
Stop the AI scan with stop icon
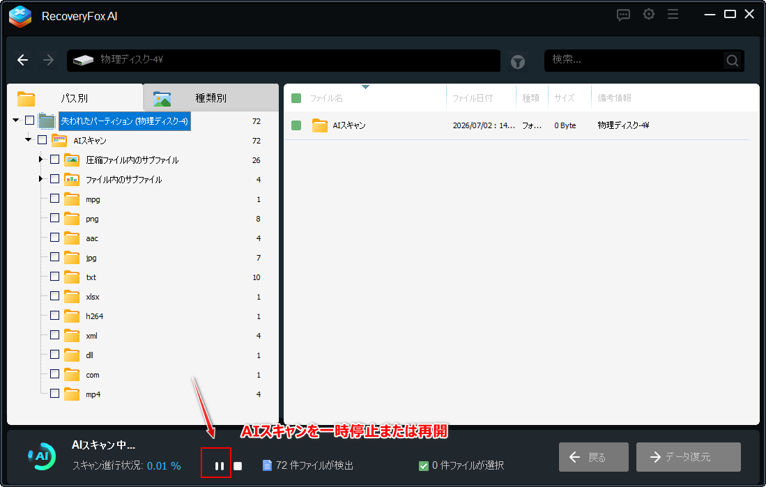pos(238,466)
